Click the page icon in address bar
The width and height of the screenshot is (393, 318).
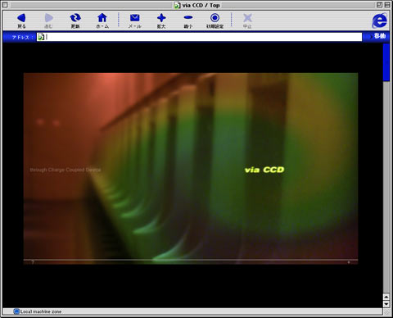41,37
